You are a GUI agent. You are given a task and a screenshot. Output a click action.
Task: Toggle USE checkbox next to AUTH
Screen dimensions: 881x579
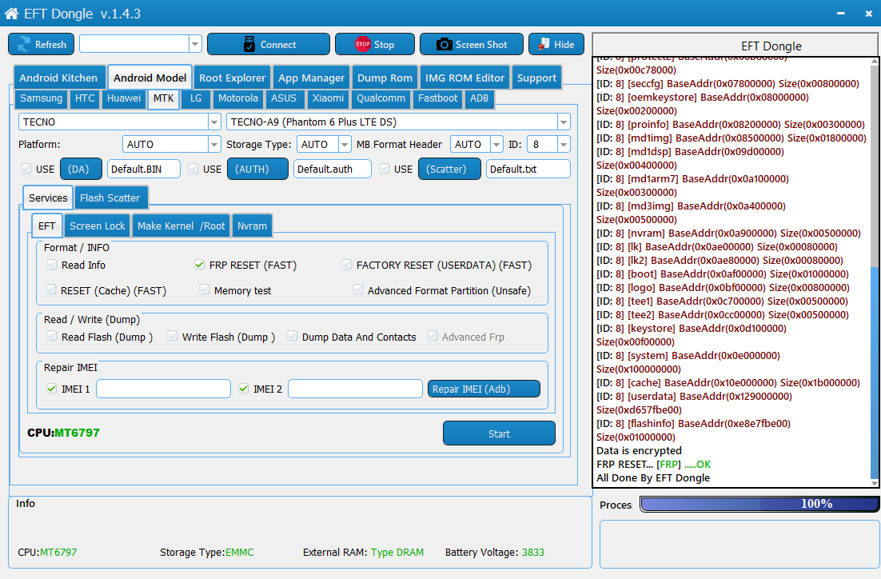point(193,169)
